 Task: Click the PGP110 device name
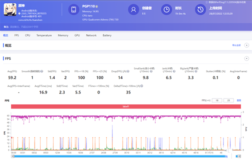[89, 6]
